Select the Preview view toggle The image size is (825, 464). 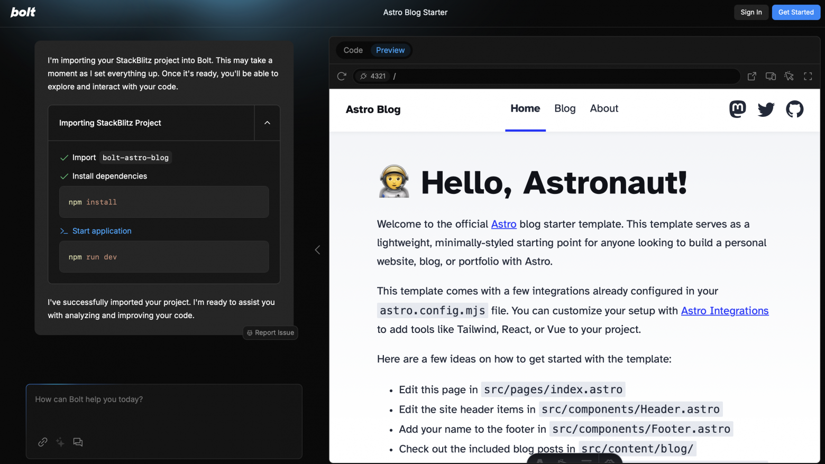(x=390, y=50)
